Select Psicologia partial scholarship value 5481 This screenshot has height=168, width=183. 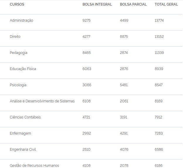[x=124, y=85]
